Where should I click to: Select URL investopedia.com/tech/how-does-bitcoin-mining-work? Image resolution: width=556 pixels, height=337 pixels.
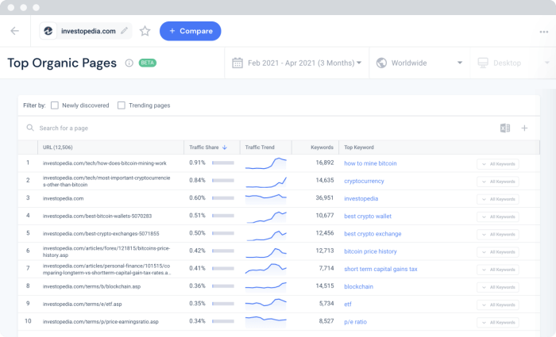pyautogui.click(x=105, y=163)
